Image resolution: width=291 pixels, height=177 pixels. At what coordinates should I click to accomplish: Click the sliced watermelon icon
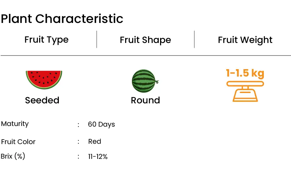point(44,80)
